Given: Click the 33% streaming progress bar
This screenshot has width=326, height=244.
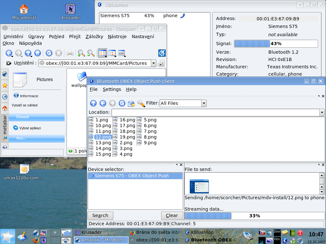Looking at the screenshot, I should (255, 216).
